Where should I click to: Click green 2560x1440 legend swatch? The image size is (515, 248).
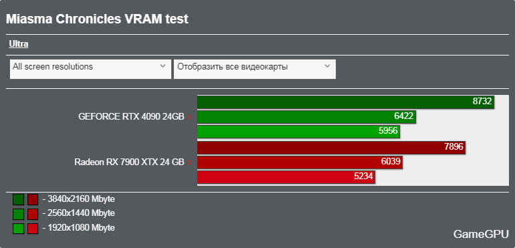click(19, 214)
